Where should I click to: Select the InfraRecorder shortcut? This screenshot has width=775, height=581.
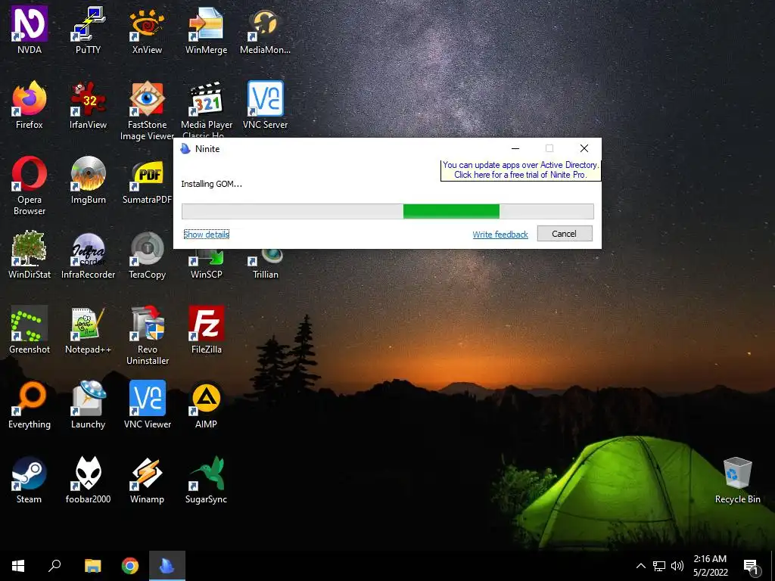[88, 255]
